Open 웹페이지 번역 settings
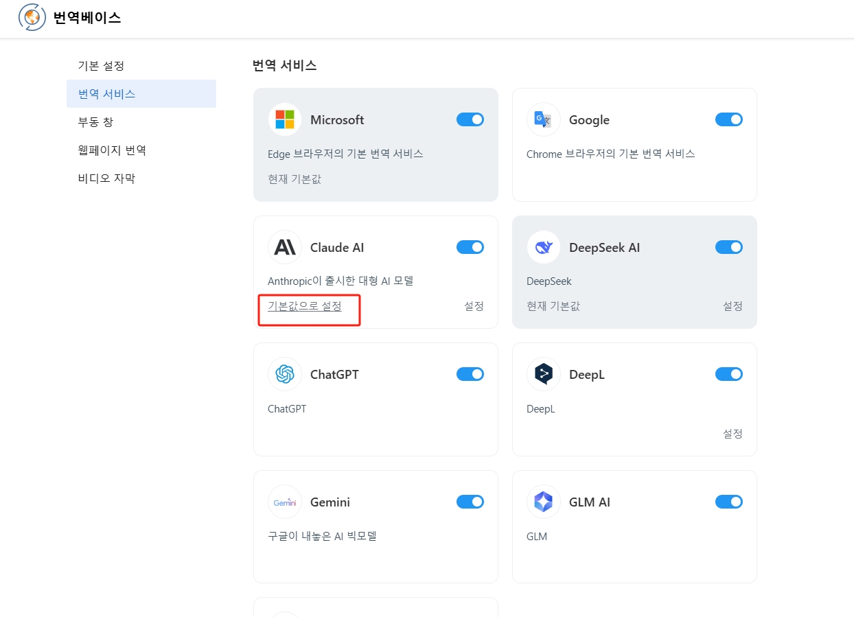Screen dimensions: 854x617 coord(141,150)
